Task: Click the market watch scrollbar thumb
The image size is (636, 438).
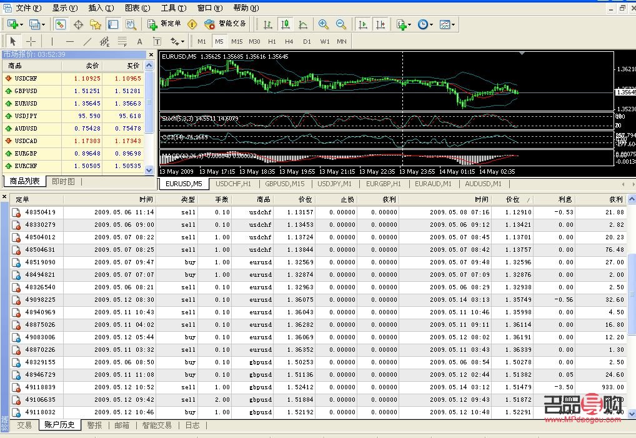Action: [149, 102]
